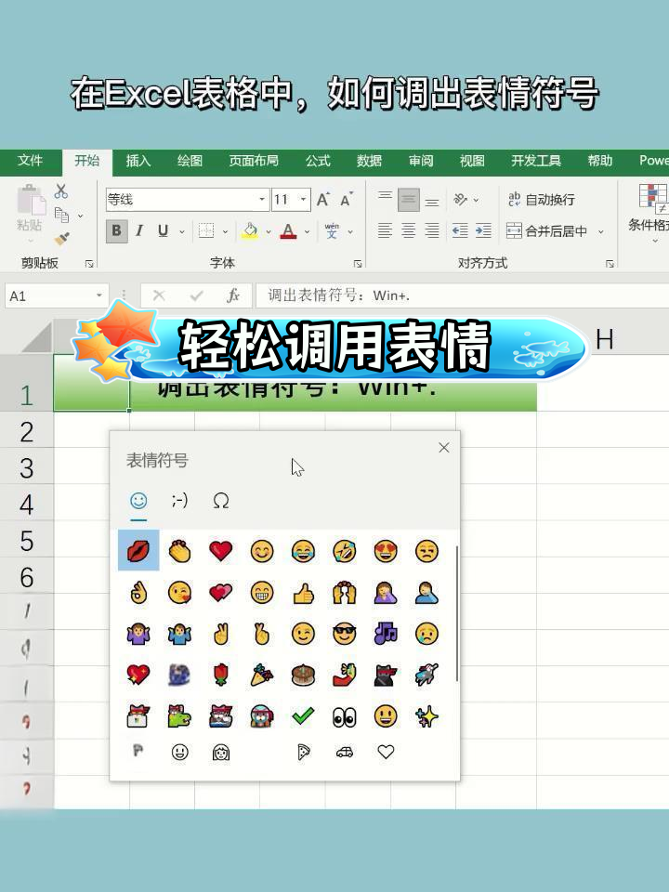Click the formula bar text field

[462, 295]
